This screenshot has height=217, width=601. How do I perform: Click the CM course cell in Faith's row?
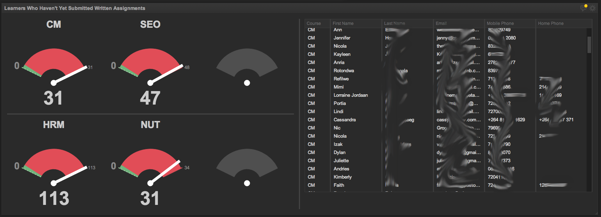click(311, 185)
